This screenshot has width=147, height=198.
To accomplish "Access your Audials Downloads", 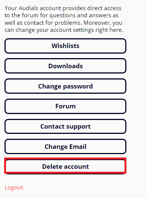I will pos(65,66).
